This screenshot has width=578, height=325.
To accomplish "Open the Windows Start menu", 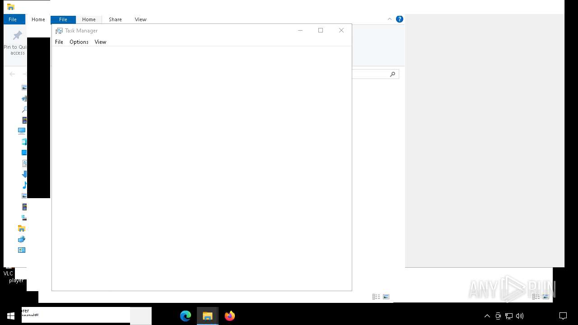I will pos(11,316).
